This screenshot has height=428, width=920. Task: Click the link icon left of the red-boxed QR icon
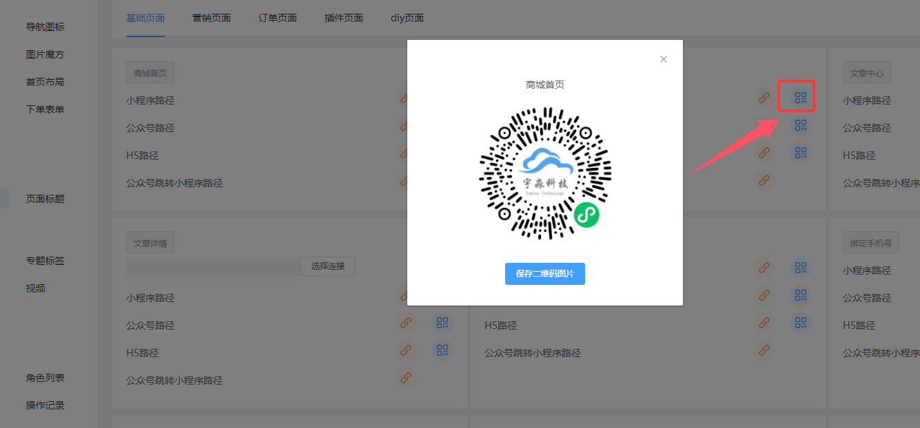click(764, 98)
